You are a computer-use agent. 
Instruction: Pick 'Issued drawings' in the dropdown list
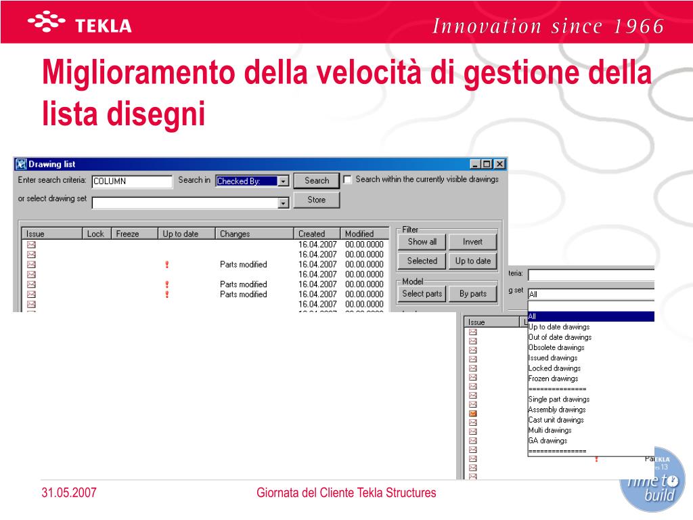click(x=552, y=357)
